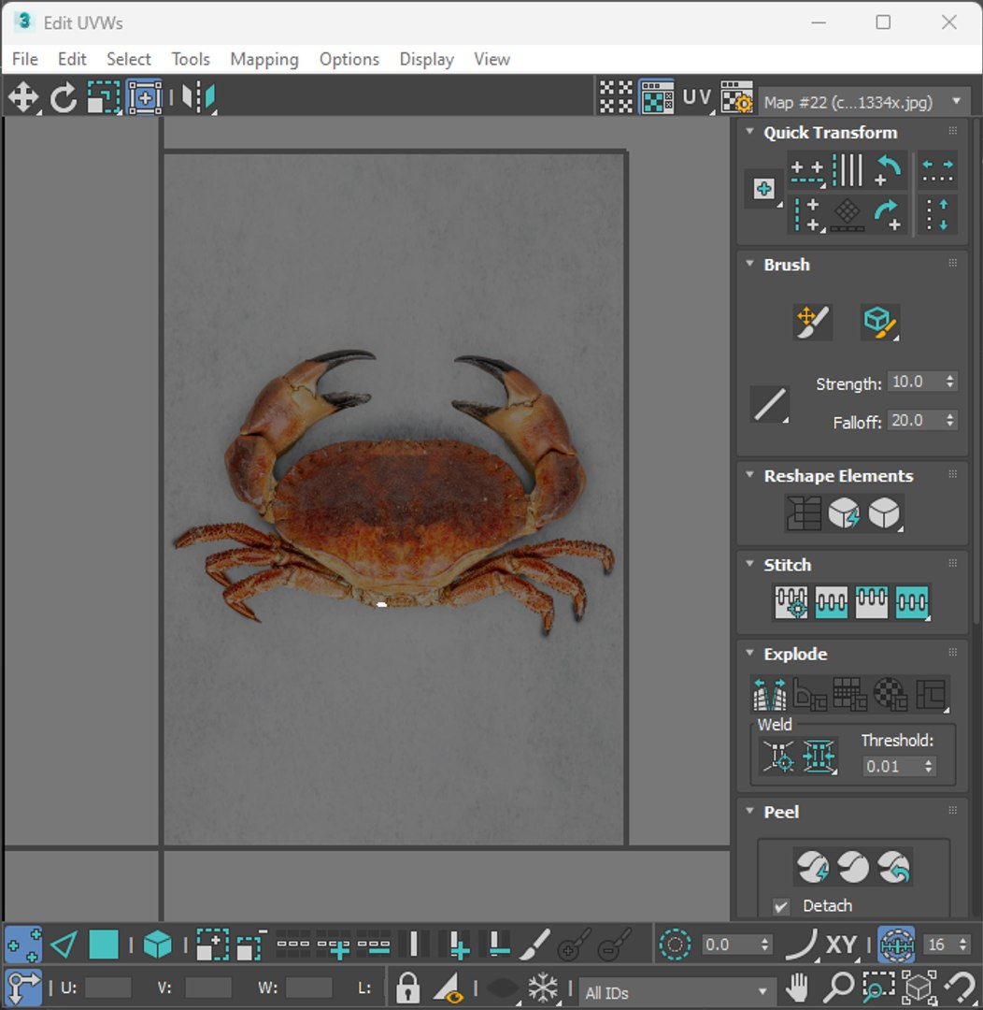Image resolution: width=983 pixels, height=1010 pixels.
Task: Collapse the Stitch rollout
Action: [749, 564]
